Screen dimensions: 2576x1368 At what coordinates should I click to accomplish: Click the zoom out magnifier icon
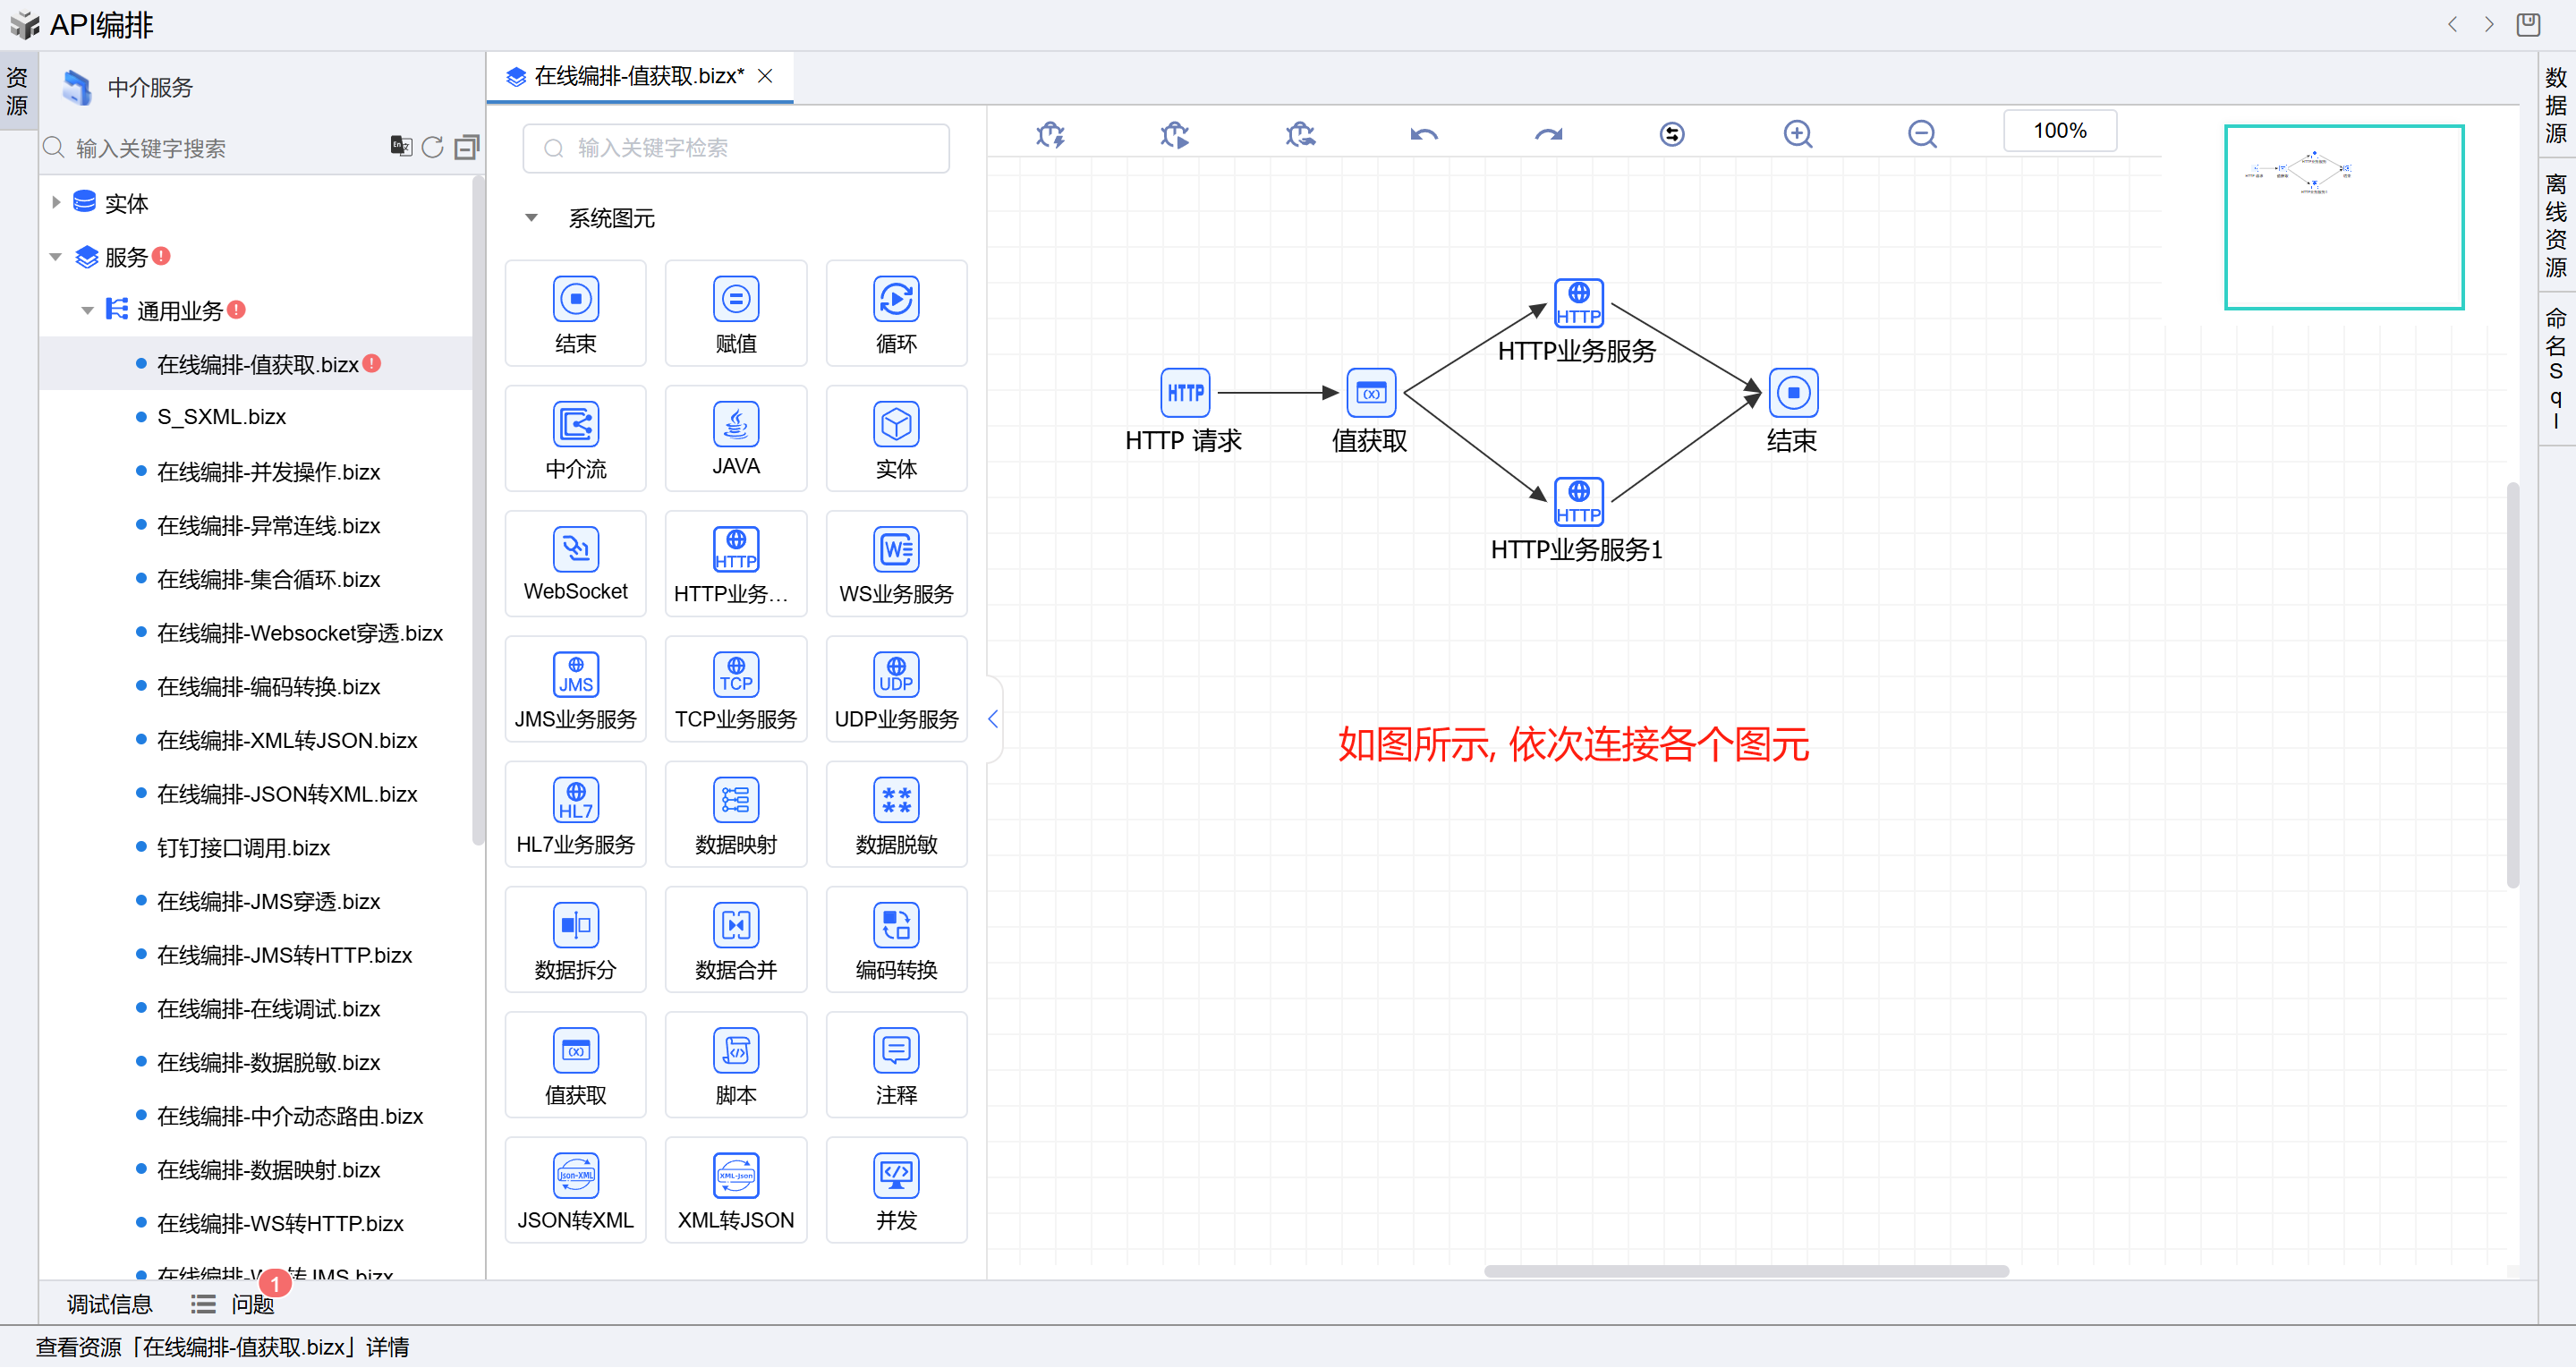click(1921, 133)
